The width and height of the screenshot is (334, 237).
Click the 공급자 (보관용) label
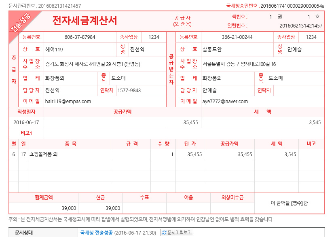click(x=182, y=21)
